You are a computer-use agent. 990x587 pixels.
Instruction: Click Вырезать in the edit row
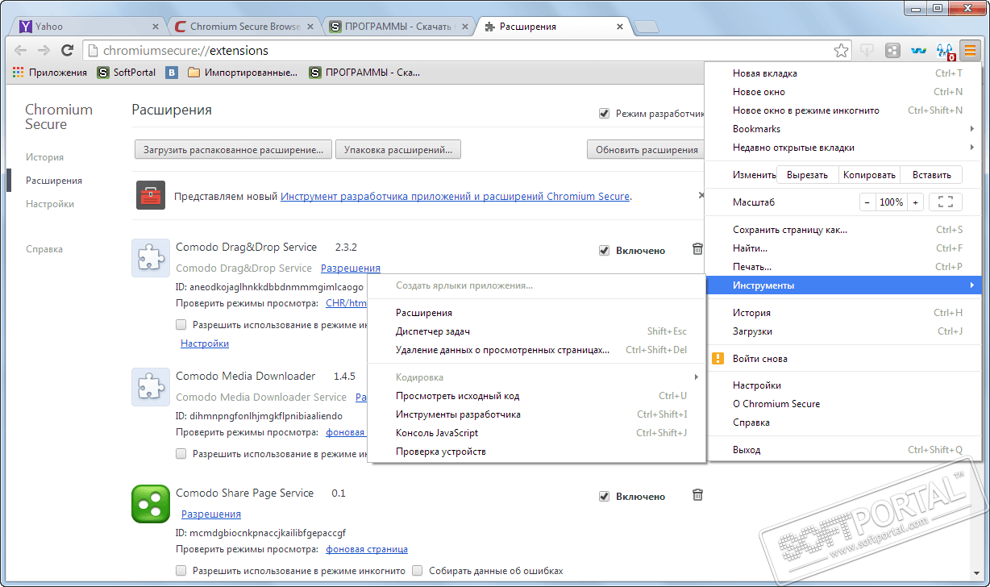point(807,175)
